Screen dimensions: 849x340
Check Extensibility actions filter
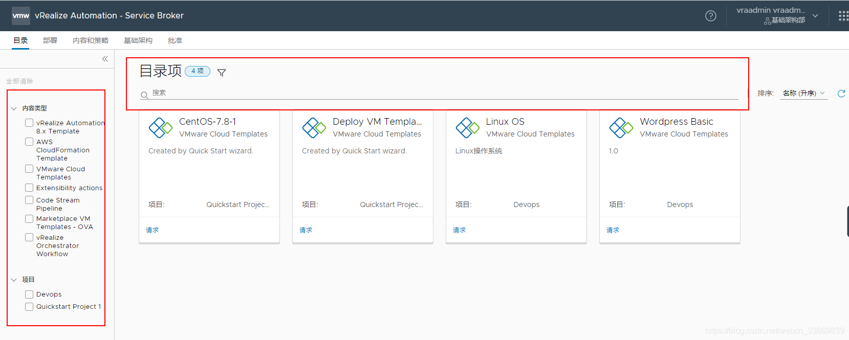29,188
